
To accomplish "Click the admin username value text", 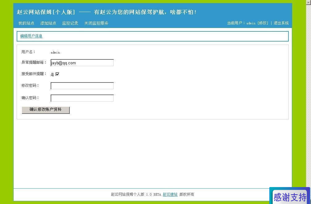I will pyautogui.click(x=55, y=52).
